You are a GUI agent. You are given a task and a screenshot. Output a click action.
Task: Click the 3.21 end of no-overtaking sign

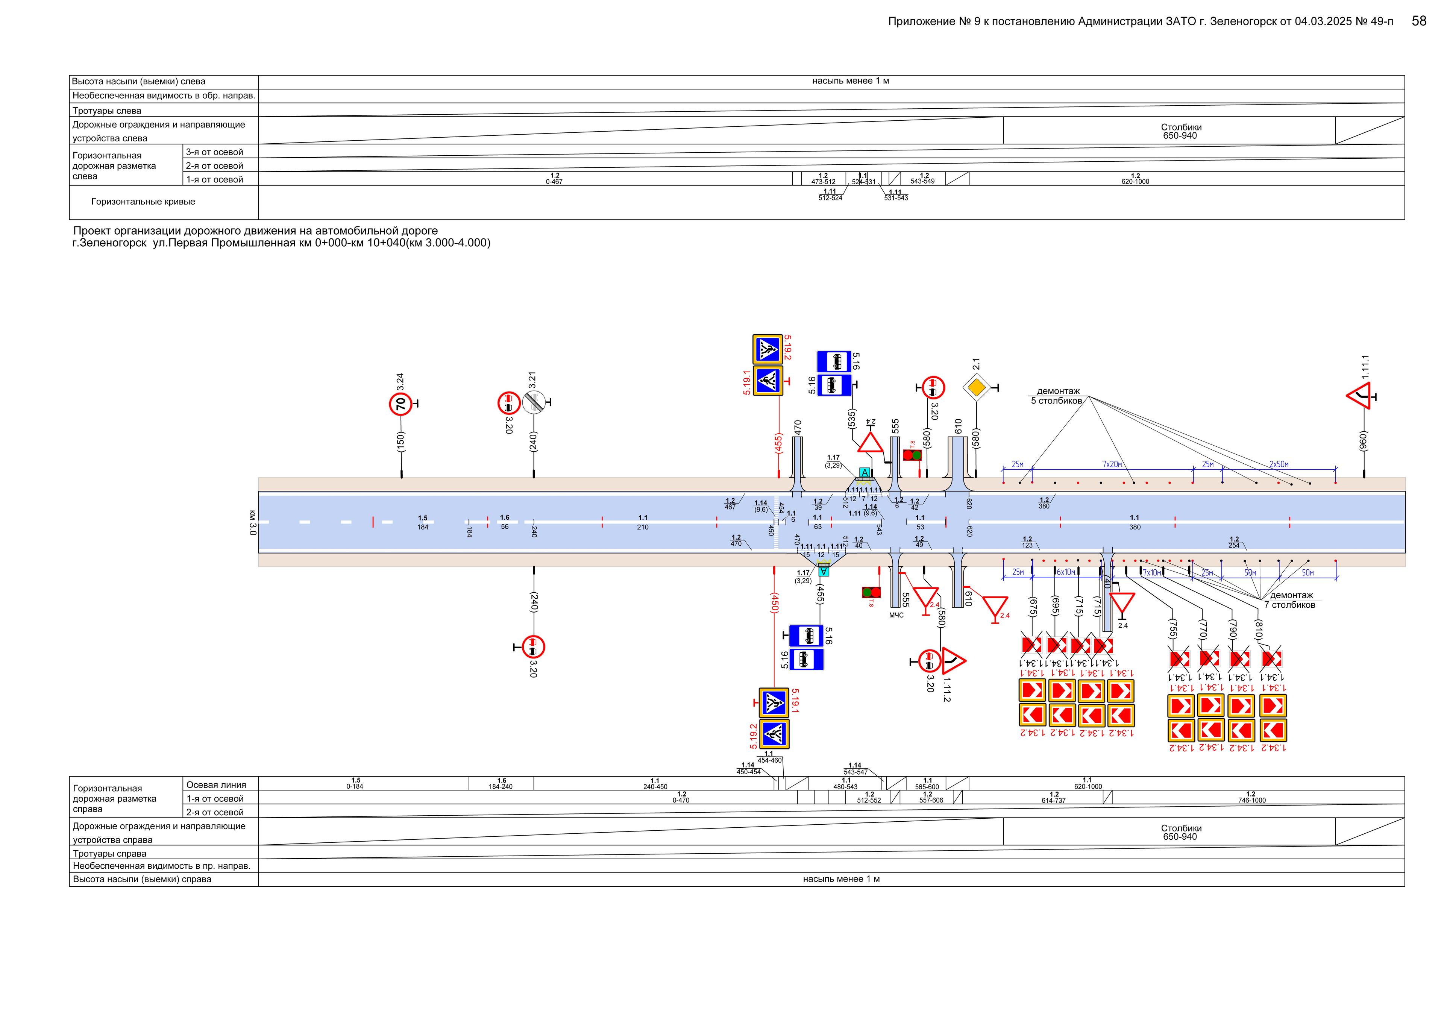[x=533, y=402]
